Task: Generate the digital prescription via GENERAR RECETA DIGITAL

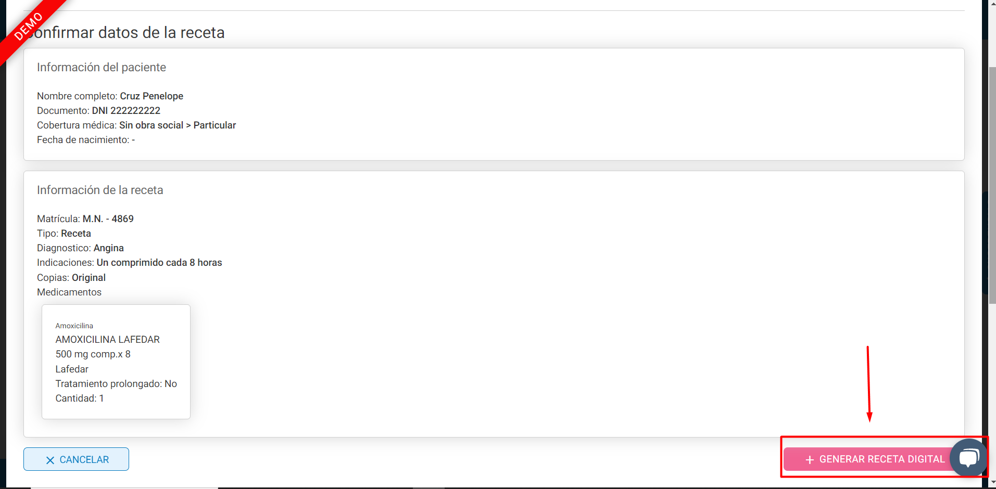Action: [x=875, y=459]
